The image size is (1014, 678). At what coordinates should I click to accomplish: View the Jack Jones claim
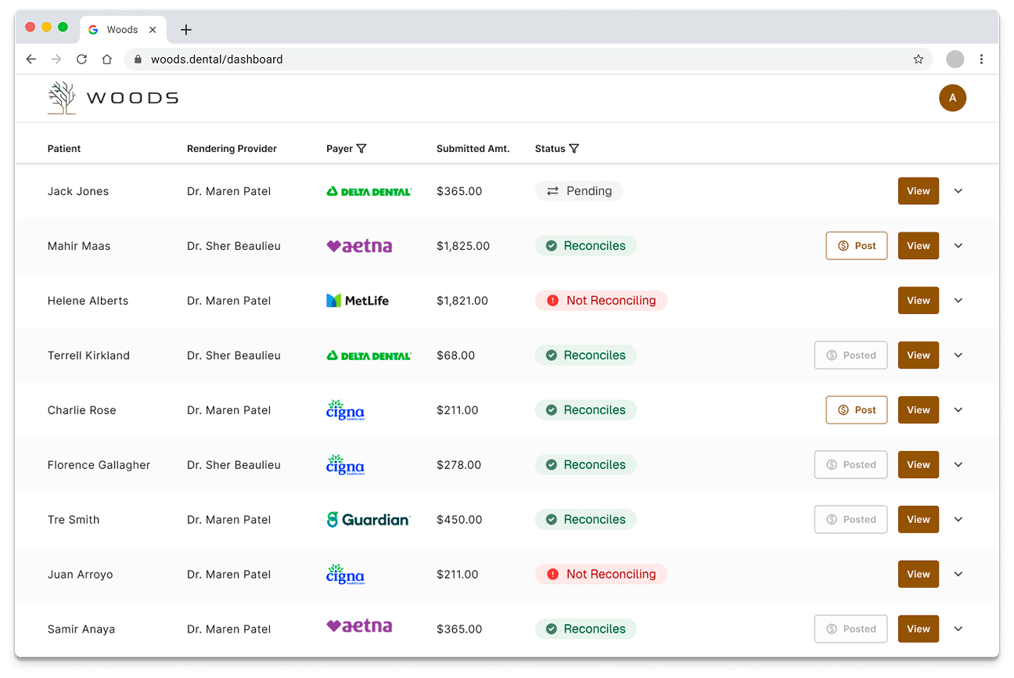(918, 190)
